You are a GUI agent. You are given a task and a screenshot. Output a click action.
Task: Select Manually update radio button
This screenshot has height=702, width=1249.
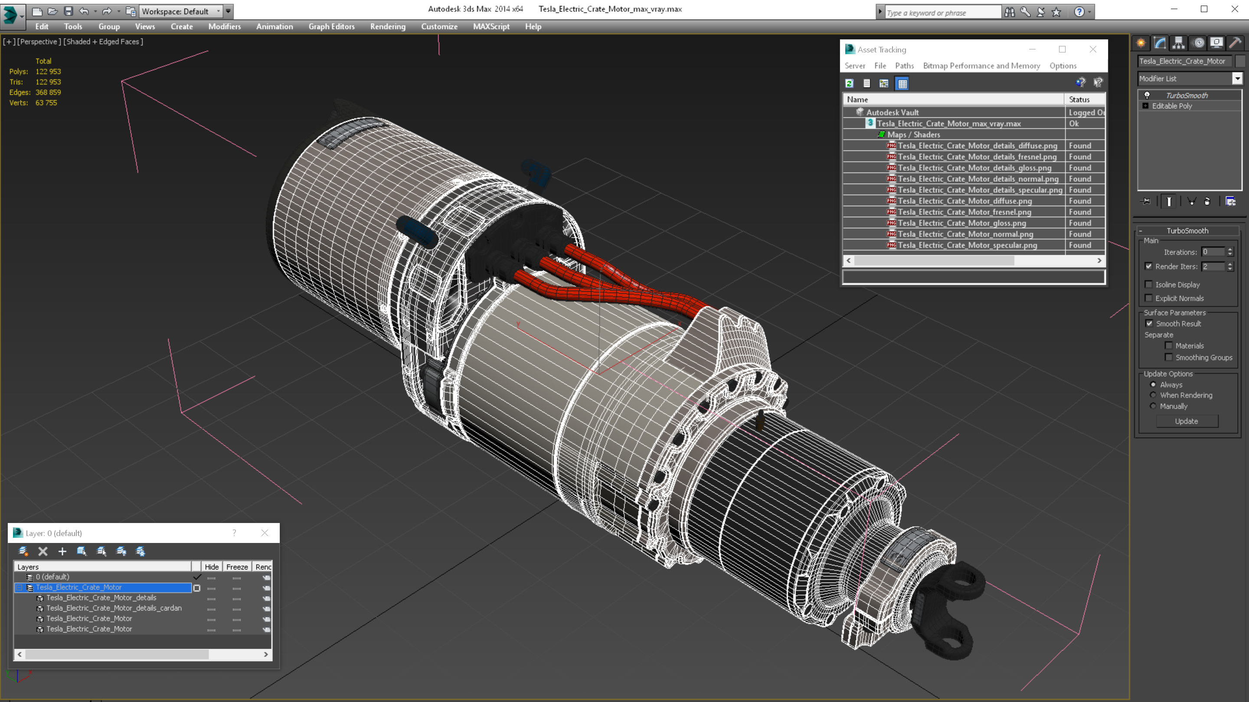click(x=1153, y=406)
